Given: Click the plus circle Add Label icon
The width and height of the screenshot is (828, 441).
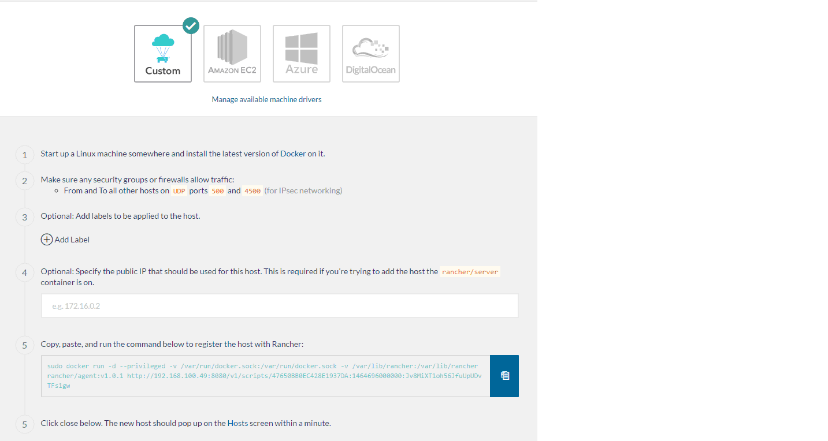Looking at the screenshot, I should 47,240.
